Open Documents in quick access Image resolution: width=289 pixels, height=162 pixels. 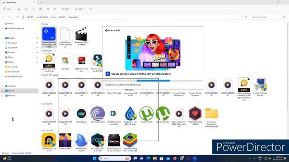11,48
